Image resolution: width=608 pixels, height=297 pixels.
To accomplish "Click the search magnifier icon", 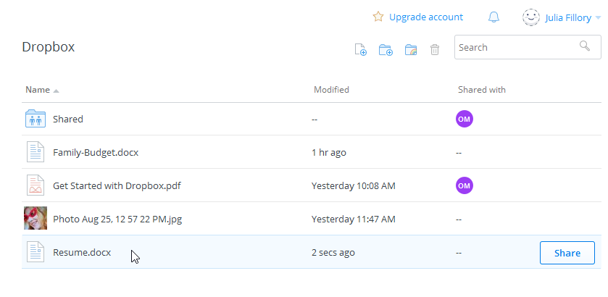I will pos(585,47).
